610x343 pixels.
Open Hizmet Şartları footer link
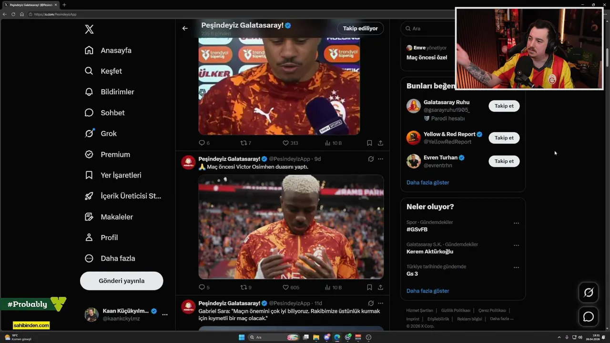coord(419,311)
